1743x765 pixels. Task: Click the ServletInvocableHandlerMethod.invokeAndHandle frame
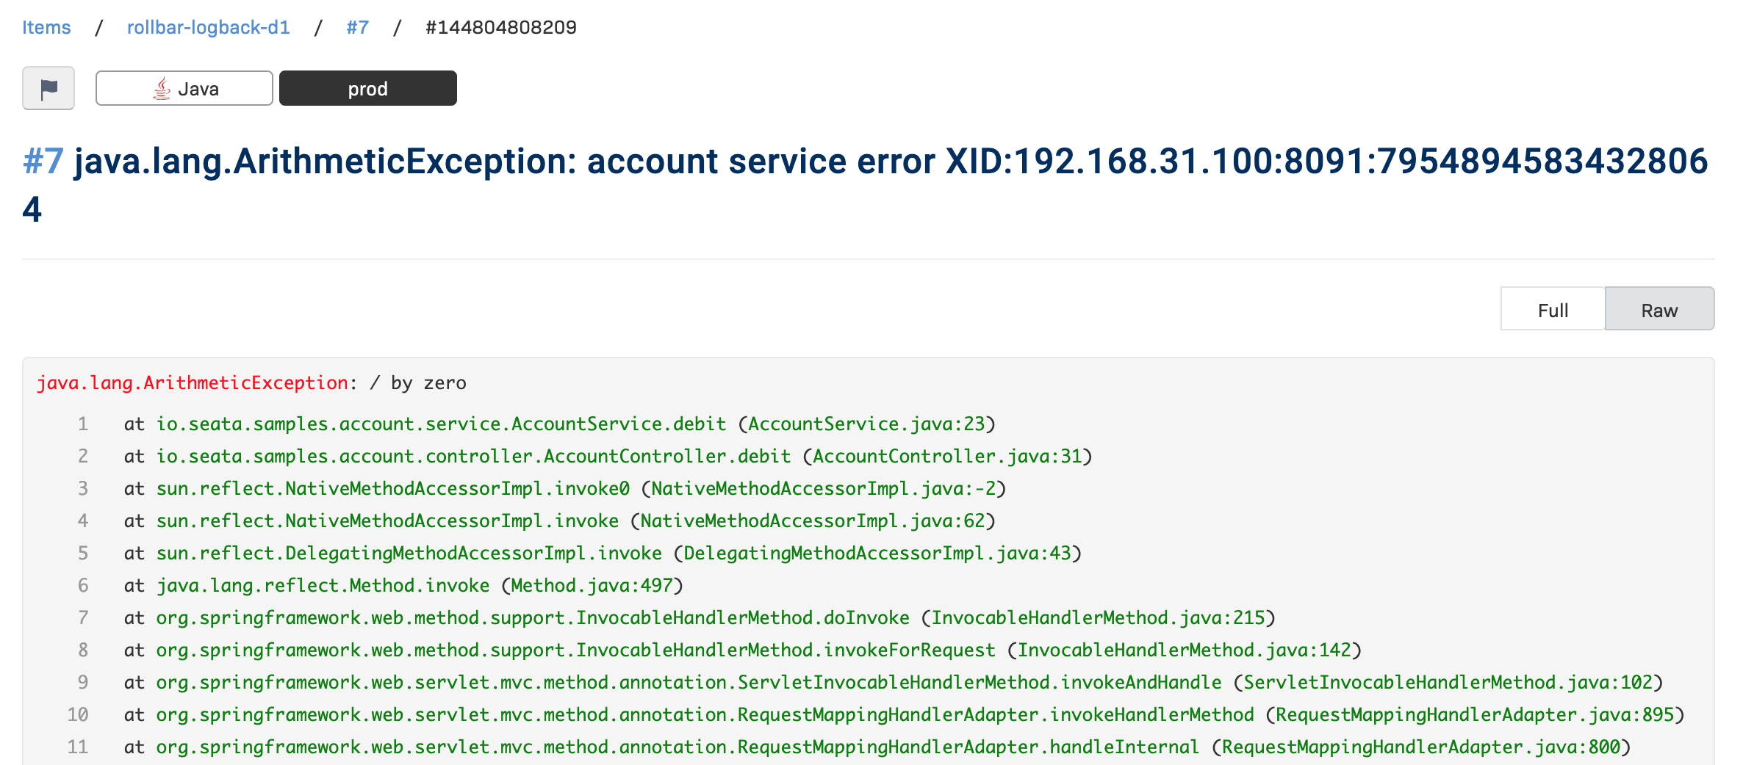click(x=689, y=682)
